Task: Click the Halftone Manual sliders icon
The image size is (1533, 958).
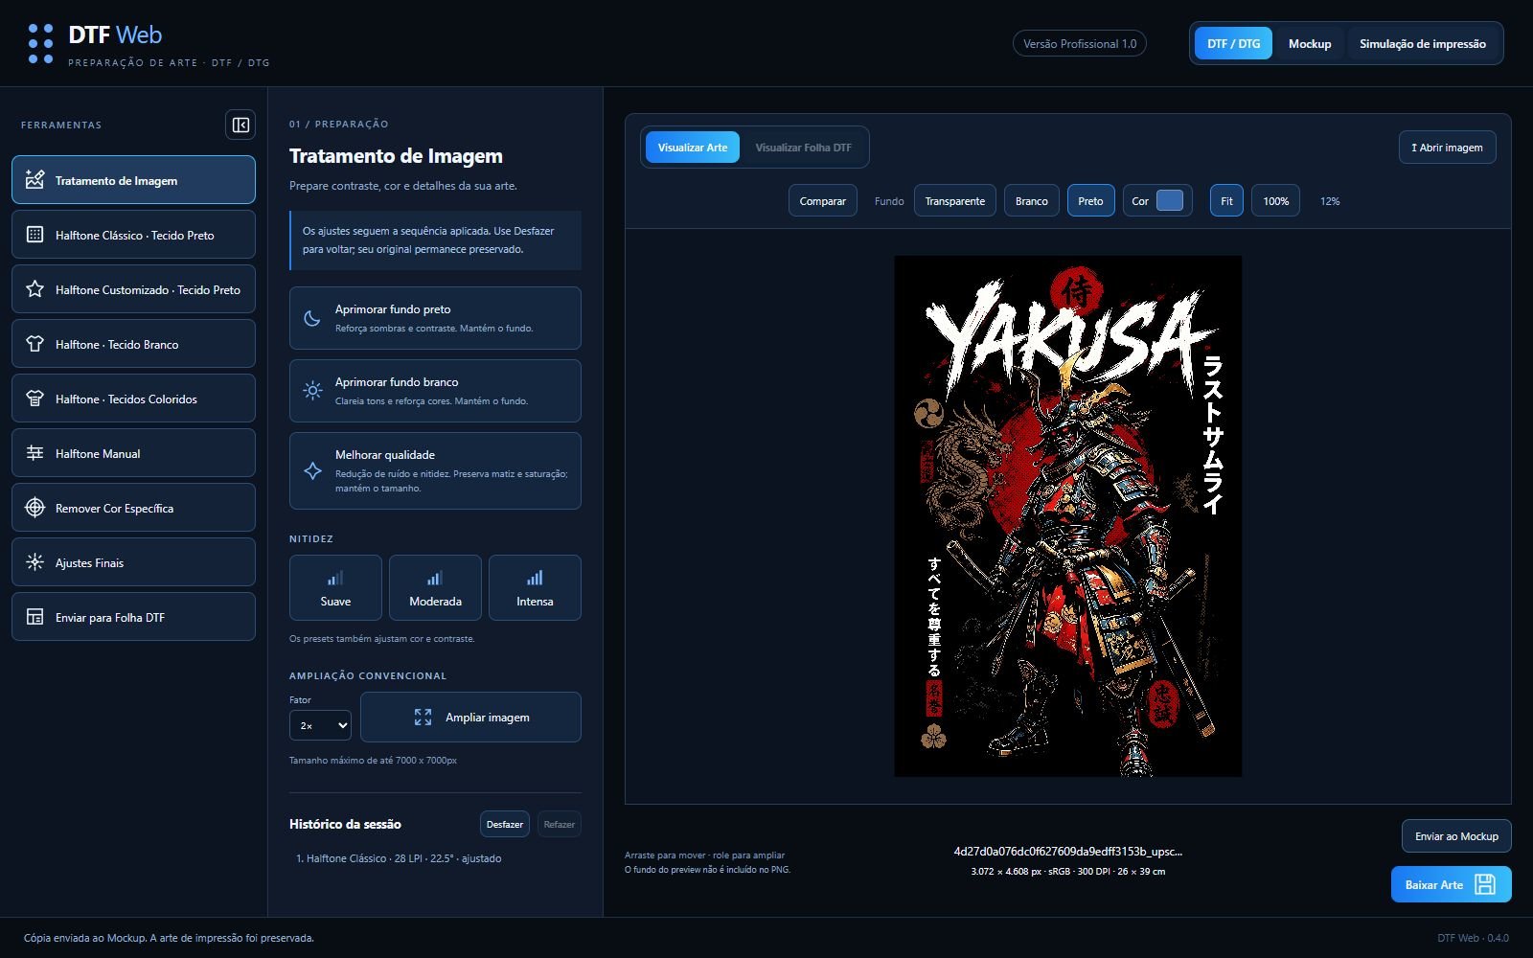Action: point(35,453)
